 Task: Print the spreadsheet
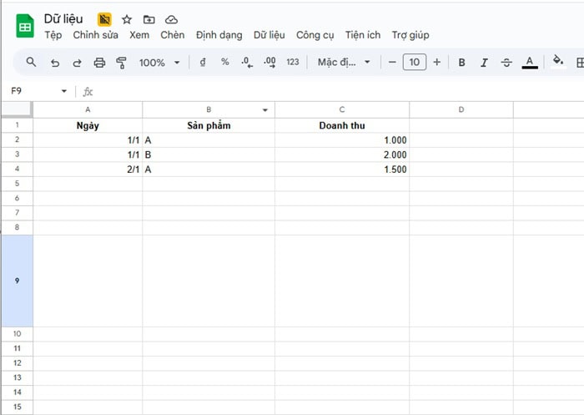[x=100, y=63]
